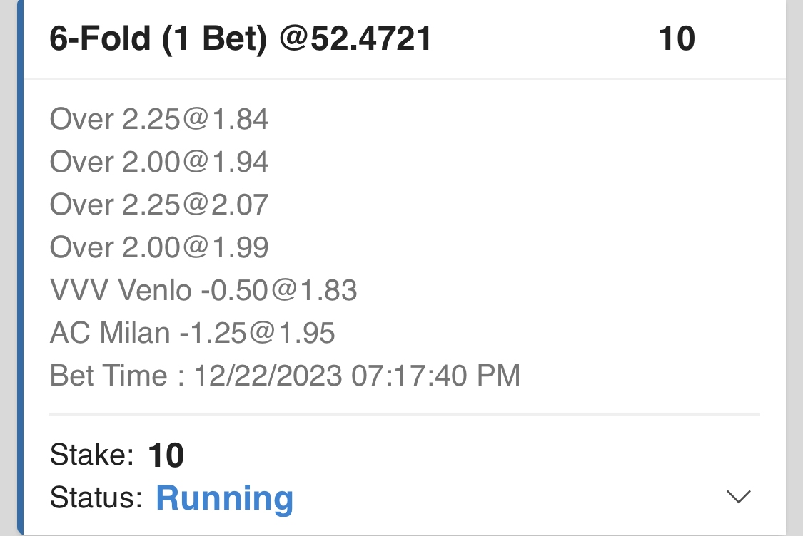Tap the Over 2.00@1.94 selection

[x=159, y=163]
